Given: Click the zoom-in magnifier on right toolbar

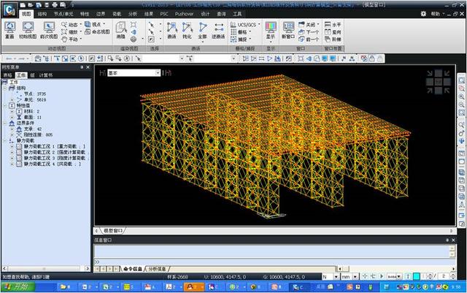Looking at the screenshot, I should pos(461,96).
